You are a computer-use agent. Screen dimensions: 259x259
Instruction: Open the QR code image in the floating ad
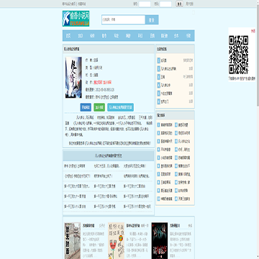tap(238, 55)
